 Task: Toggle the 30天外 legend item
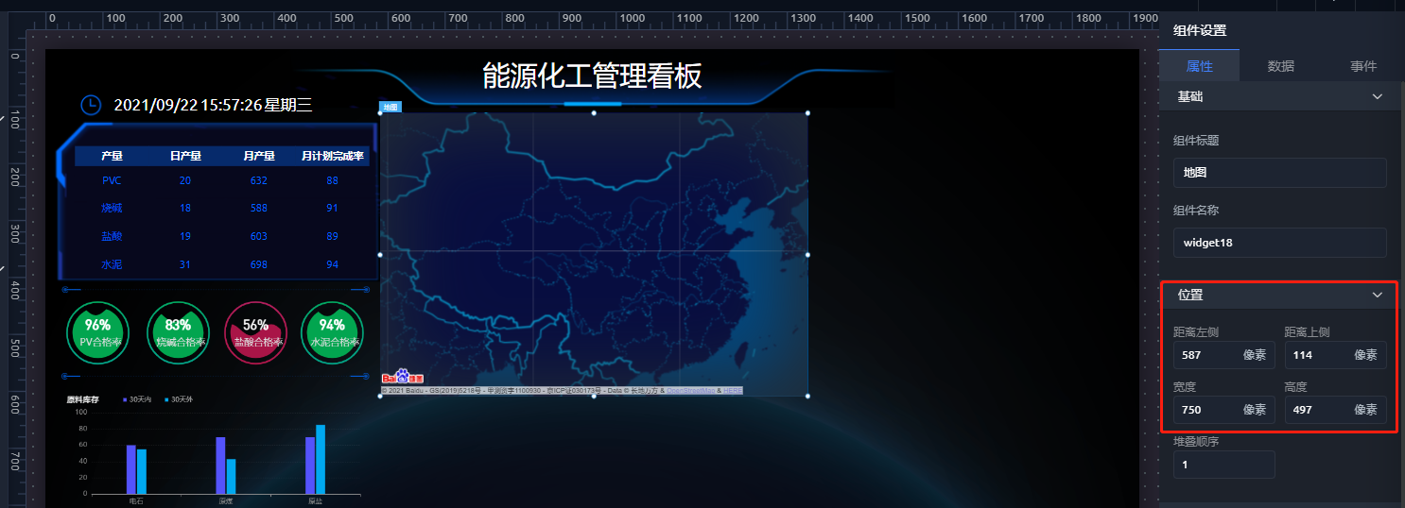click(x=179, y=400)
